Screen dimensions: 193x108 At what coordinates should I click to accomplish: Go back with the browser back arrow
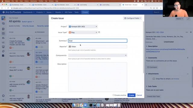[2, 8]
